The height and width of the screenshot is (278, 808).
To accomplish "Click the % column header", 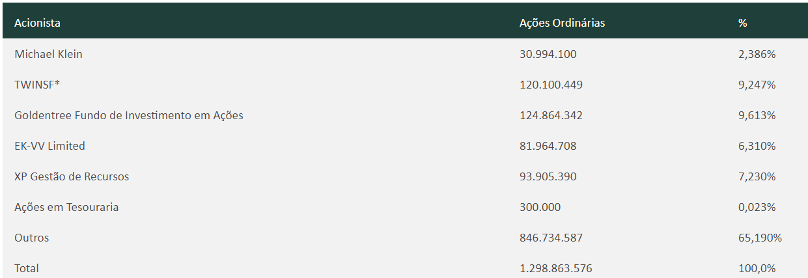I will point(742,23).
